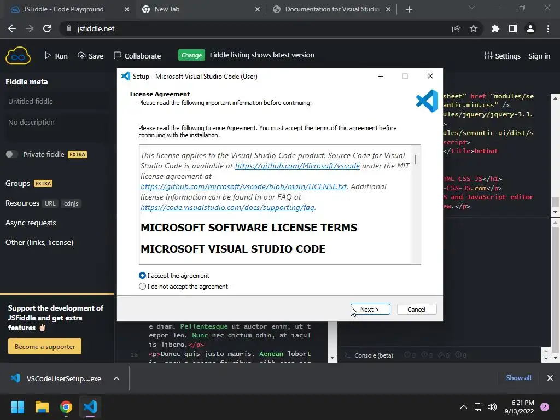Expand Groups section in sidebar
Screen dimensions: 560x420
18,183
